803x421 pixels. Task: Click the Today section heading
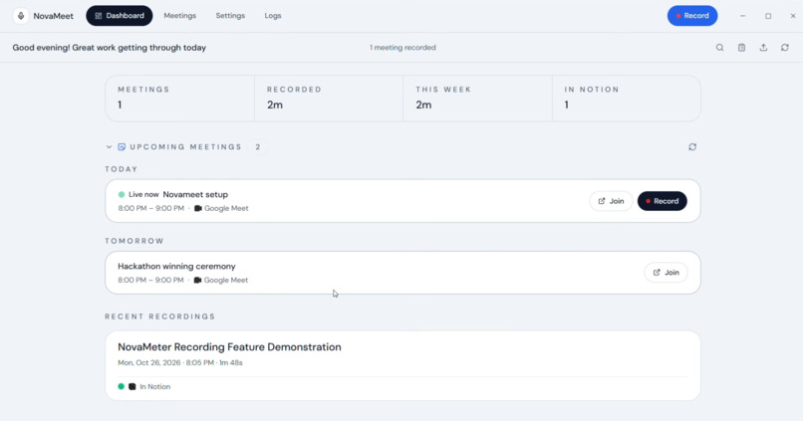122,169
